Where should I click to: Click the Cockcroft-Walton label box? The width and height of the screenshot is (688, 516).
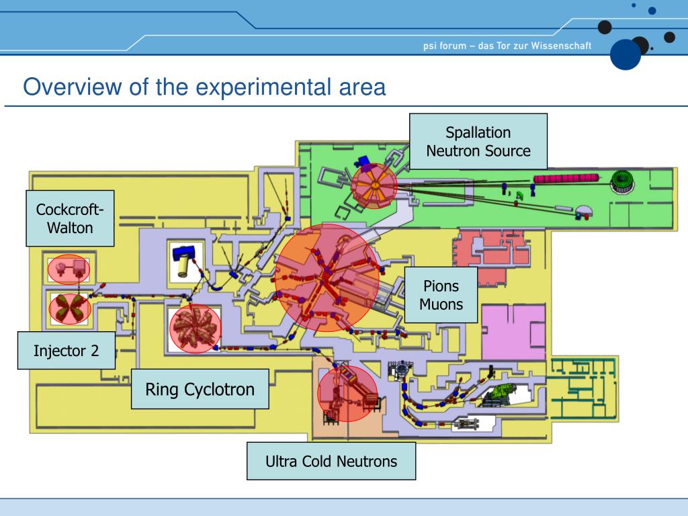pos(70,218)
